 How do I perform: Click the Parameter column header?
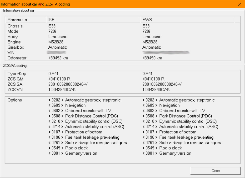click(18, 20)
